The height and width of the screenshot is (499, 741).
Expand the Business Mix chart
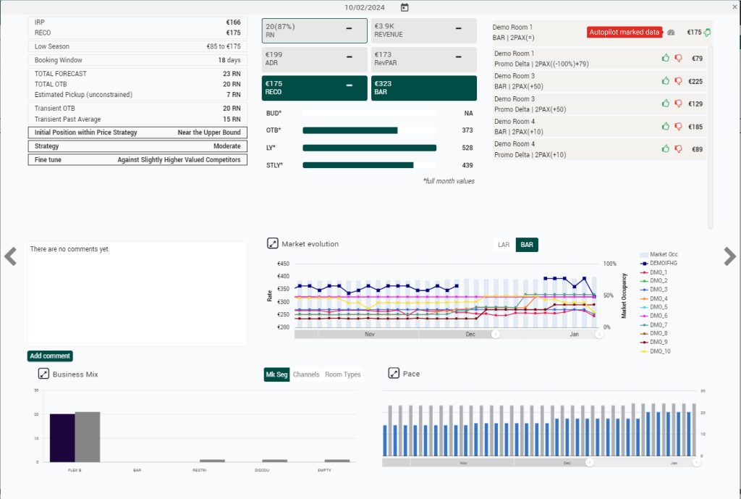[x=43, y=374]
